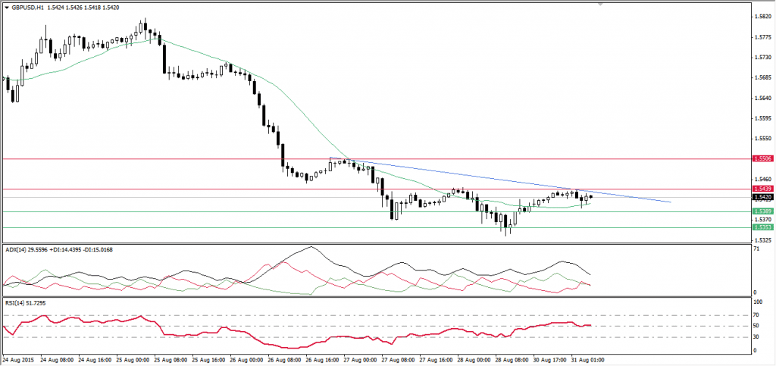Click the RSI(14) indicator label
This screenshot has width=776, height=366.
pos(15,302)
